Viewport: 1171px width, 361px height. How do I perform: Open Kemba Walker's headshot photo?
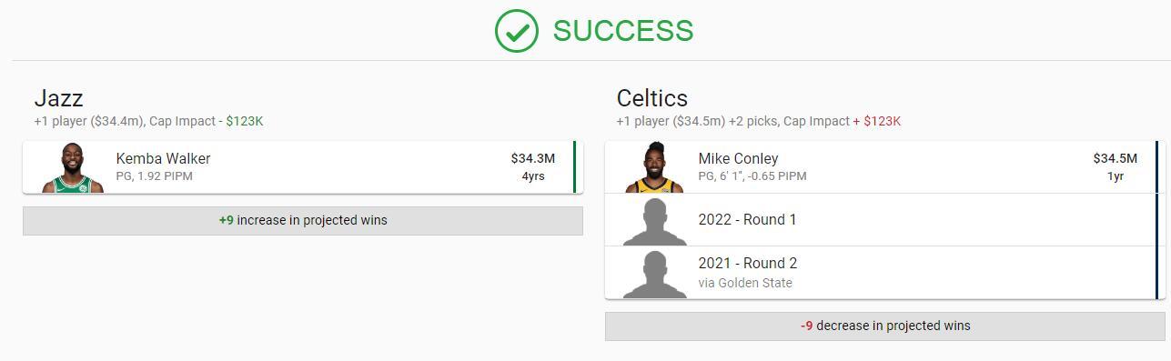tap(73, 167)
